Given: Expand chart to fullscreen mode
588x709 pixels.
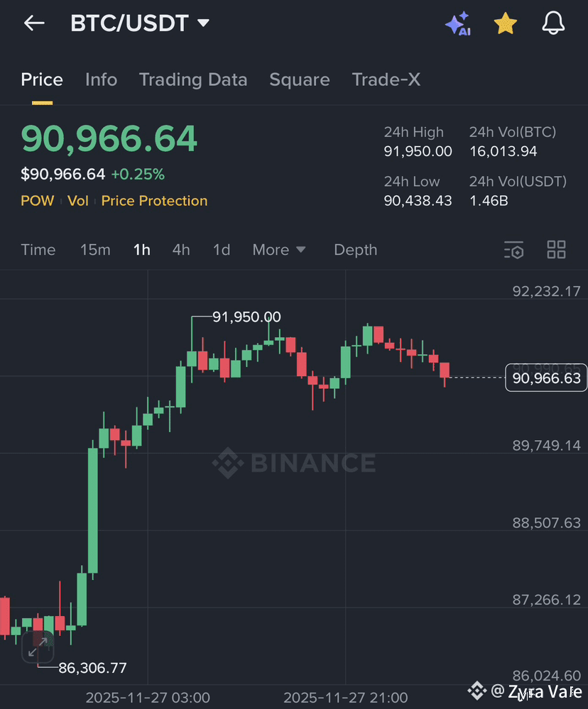Looking at the screenshot, I should pos(38,647).
